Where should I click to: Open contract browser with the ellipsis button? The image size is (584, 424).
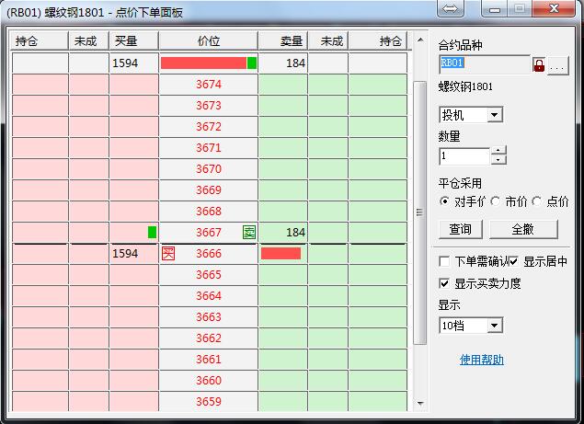tap(557, 65)
